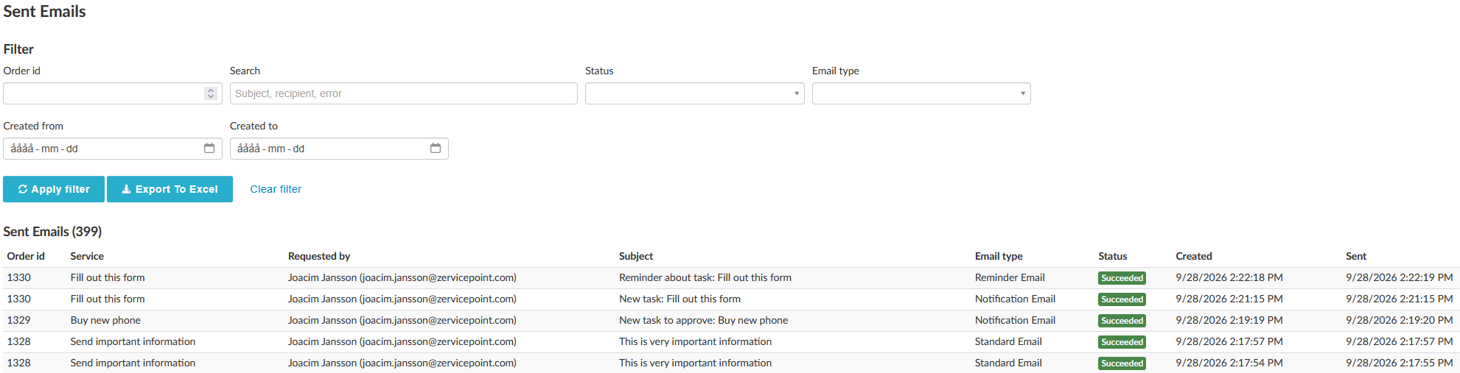This screenshot has height=373, width=1460.
Task: Click Succeeded badge in Reminder Email row
Action: (1122, 278)
